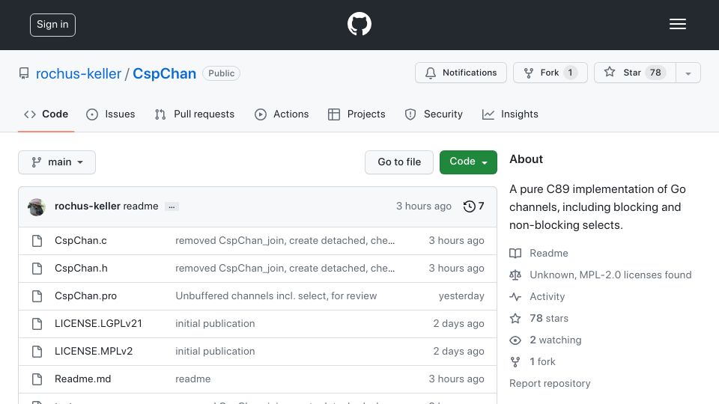Open the Pull requests tab
The width and height of the screenshot is (719, 404).
[195, 114]
